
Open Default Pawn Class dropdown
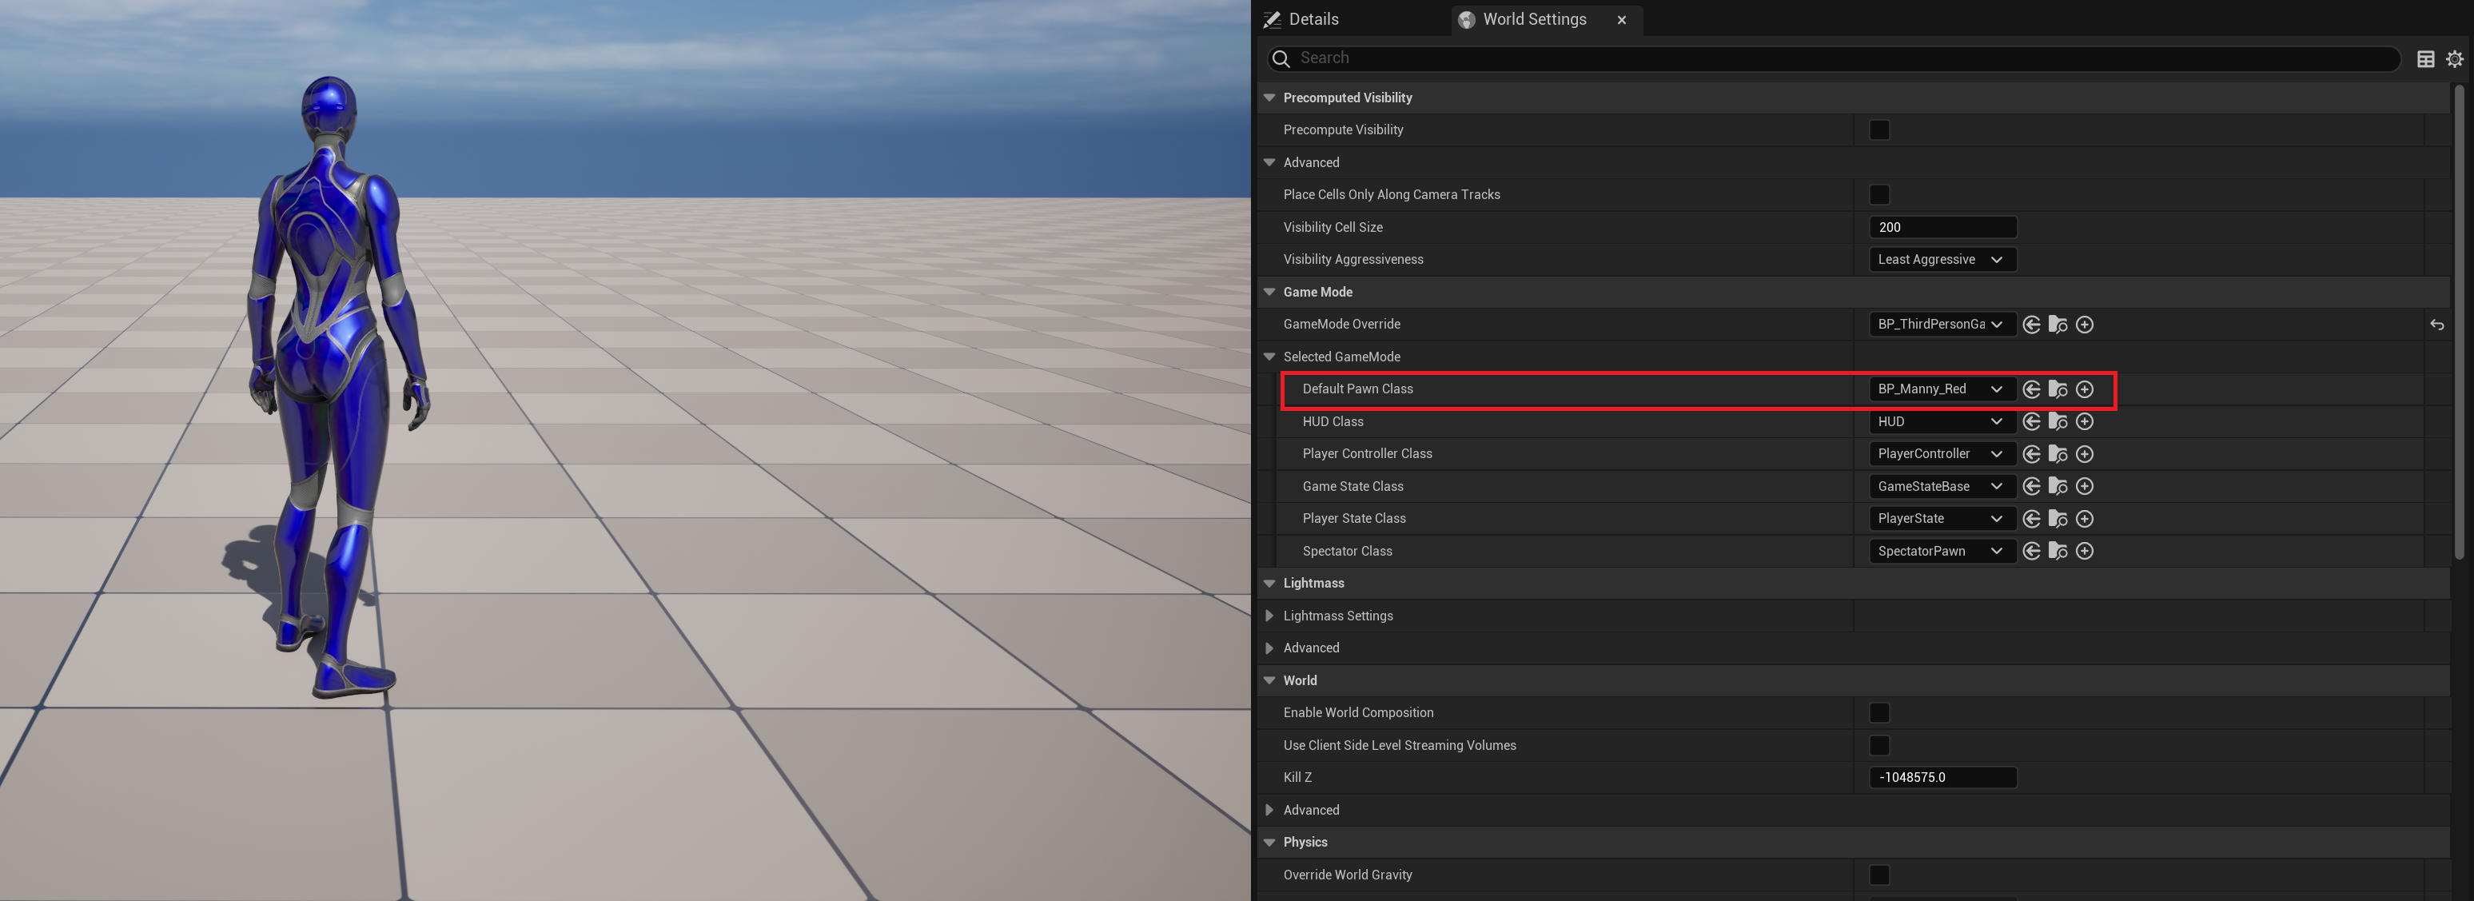pyautogui.click(x=1941, y=389)
